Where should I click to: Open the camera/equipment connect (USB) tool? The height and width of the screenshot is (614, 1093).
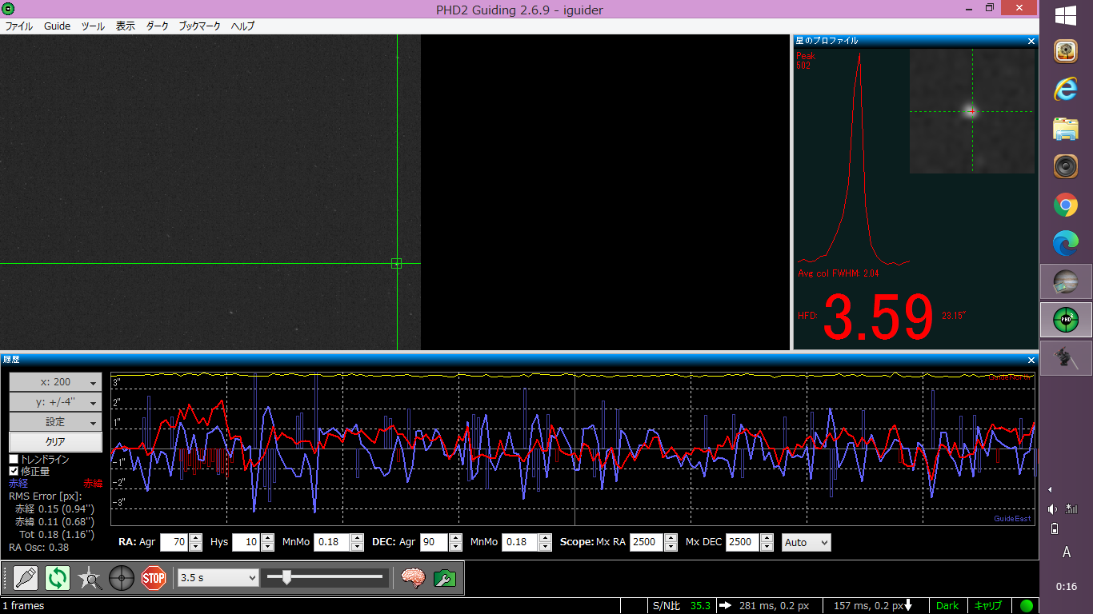tap(26, 577)
